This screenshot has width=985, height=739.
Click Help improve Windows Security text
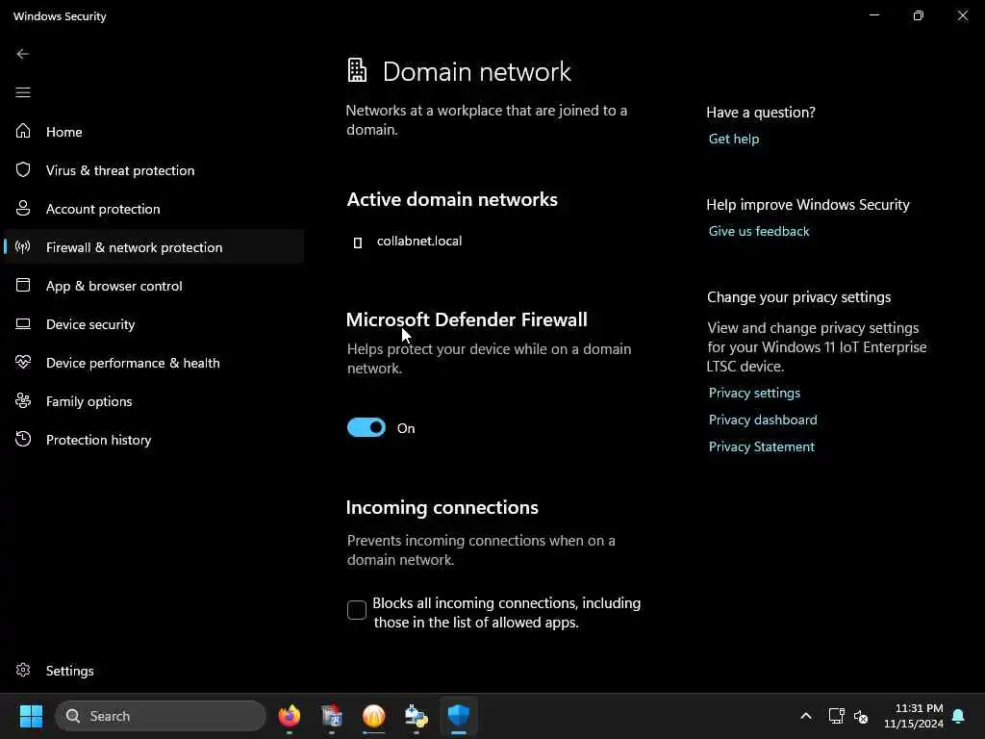pyautogui.click(x=808, y=204)
